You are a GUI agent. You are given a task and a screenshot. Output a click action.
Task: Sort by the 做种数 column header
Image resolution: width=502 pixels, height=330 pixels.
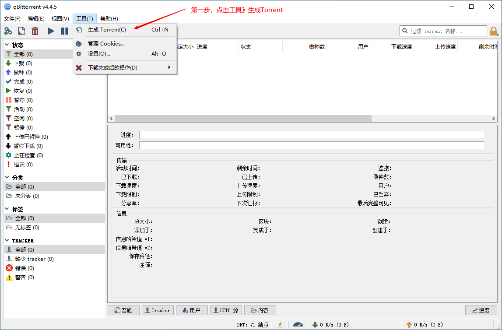[x=305, y=47]
